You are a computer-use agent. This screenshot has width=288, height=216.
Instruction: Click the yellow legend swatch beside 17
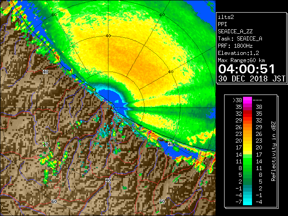pos(247,148)
